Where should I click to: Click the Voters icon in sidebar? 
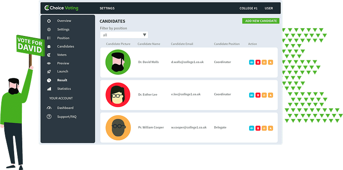pos(49,55)
